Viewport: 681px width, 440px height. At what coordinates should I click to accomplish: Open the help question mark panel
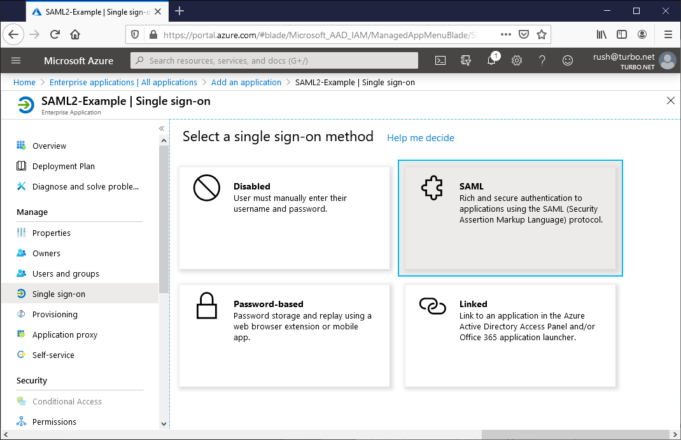(x=542, y=60)
